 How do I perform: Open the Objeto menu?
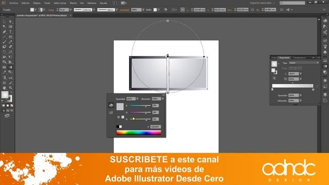point(36,3)
